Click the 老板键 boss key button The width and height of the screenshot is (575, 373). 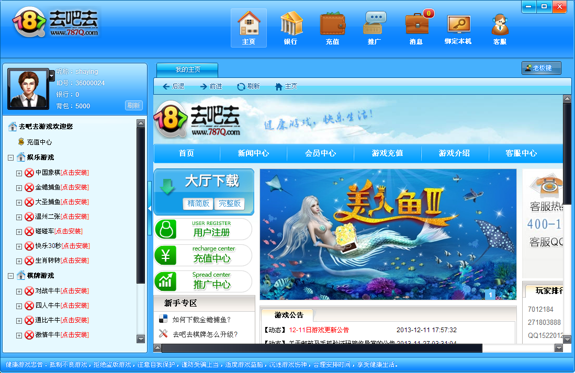click(542, 68)
